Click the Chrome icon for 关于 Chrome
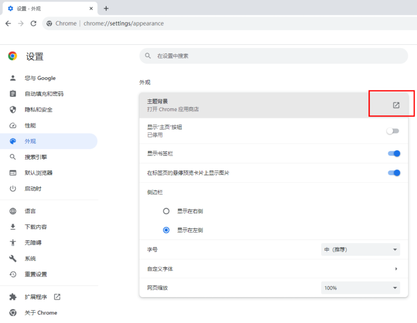This screenshot has height=323, width=417. point(13,312)
